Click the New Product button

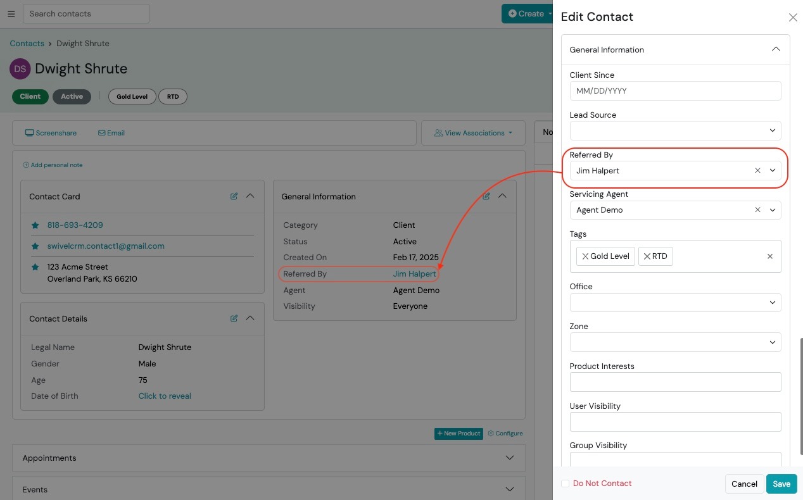pos(458,434)
